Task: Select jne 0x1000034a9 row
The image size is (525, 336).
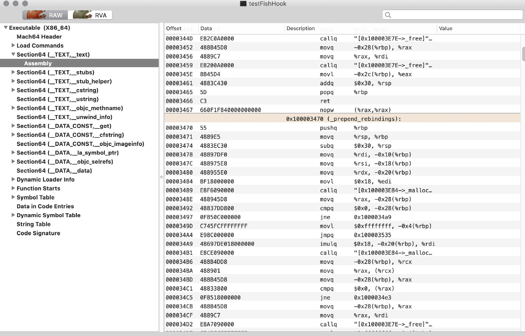Action: pyautogui.click(x=342, y=217)
